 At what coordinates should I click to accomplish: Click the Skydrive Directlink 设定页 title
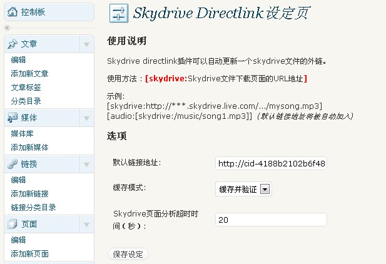[x=221, y=13]
